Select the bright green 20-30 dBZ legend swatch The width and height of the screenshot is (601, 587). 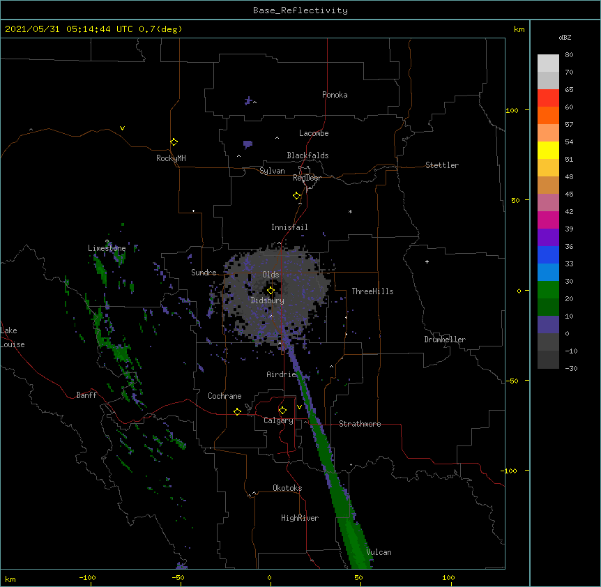coord(548,290)
